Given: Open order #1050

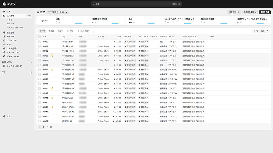Looking at the screenshot, I should (x=45, y=117).
